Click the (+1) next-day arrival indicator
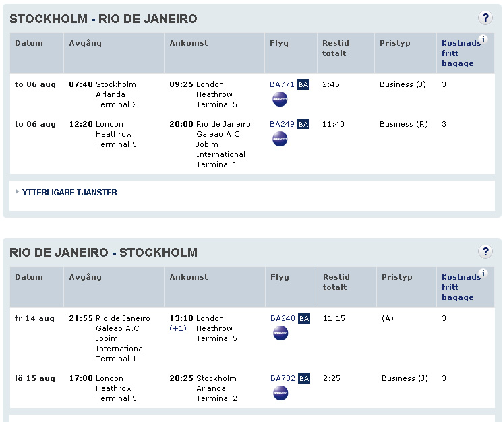This screenshot has width=503, height=422. [178, 328]
